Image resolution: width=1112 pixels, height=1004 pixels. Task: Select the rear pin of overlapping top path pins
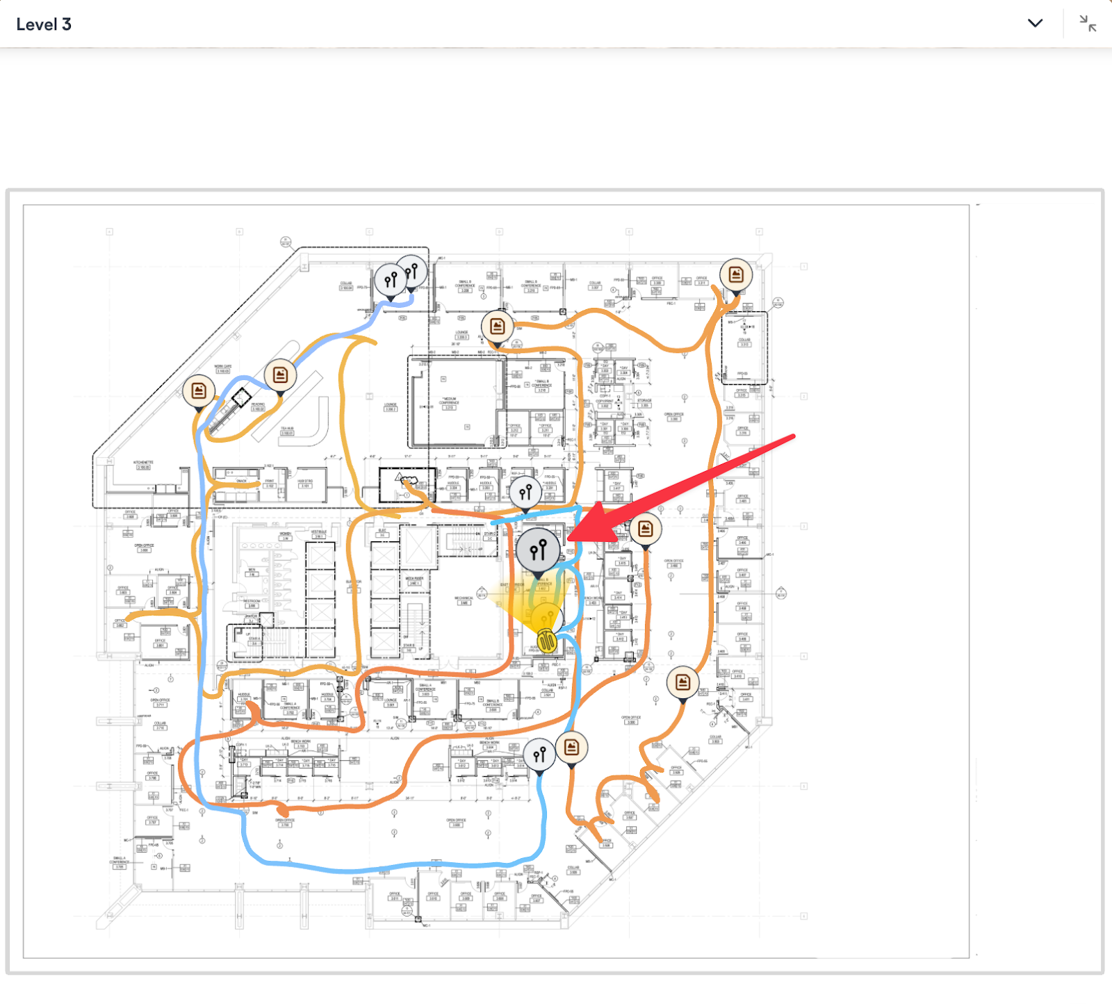(x=414, y=270)
